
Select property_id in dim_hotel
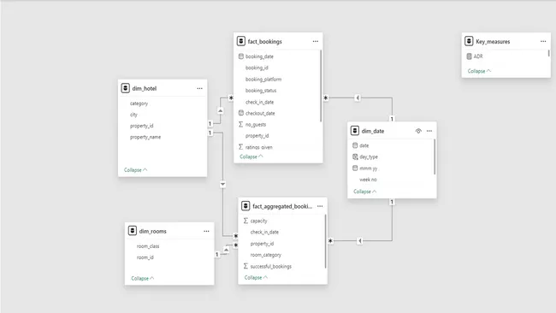(x=141, y=126)
